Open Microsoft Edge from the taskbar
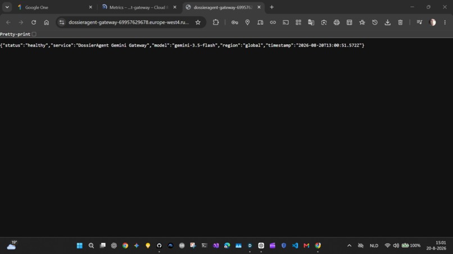453x254 pixels. click(227, 246)
